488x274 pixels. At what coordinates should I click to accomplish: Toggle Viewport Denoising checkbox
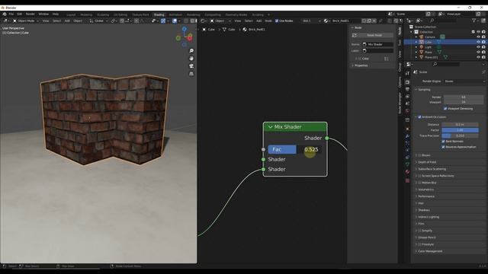coord(445,109)
